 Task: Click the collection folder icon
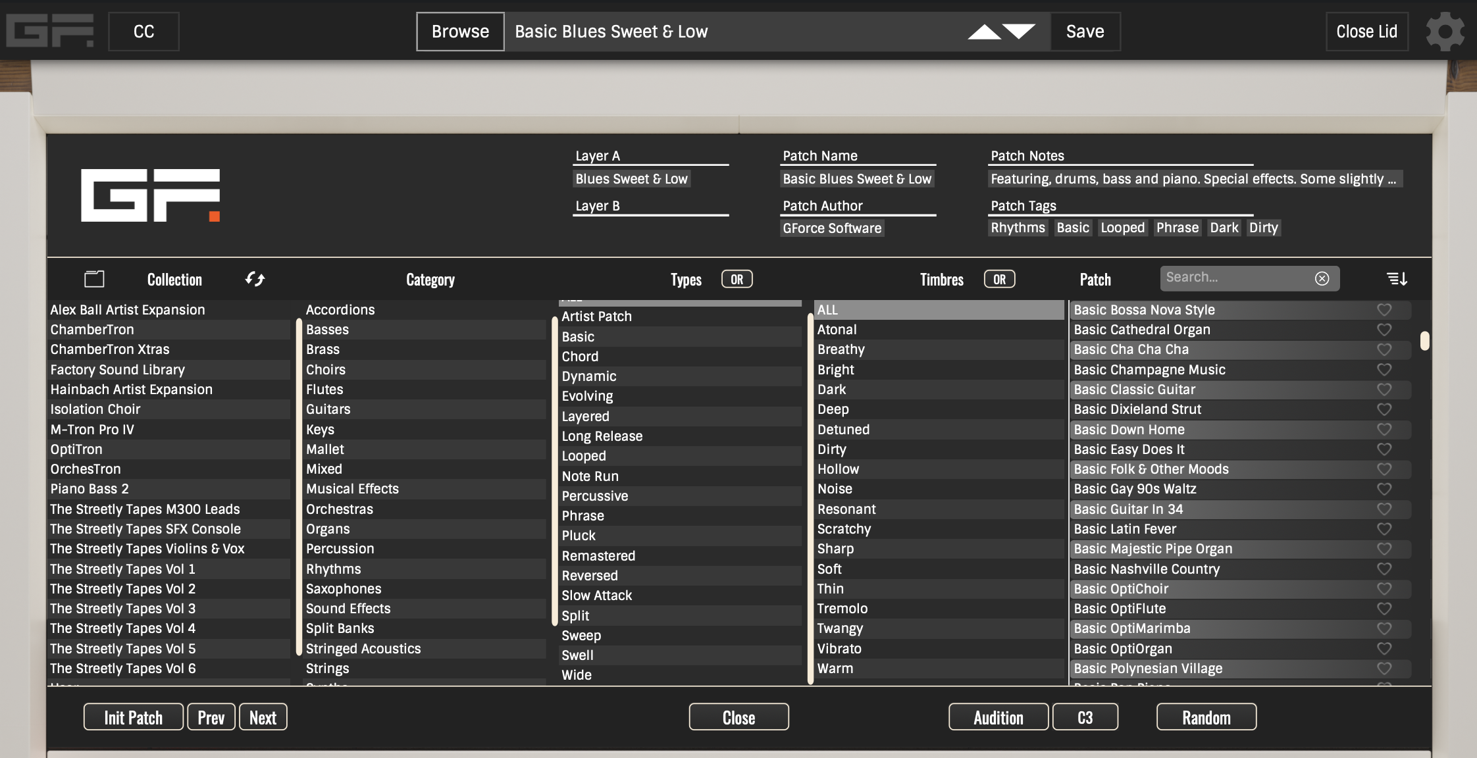tap(94, 279)
